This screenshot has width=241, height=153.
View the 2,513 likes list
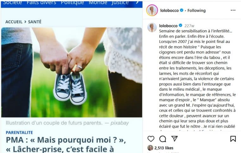pyautogui.click(x=164, y=148)
